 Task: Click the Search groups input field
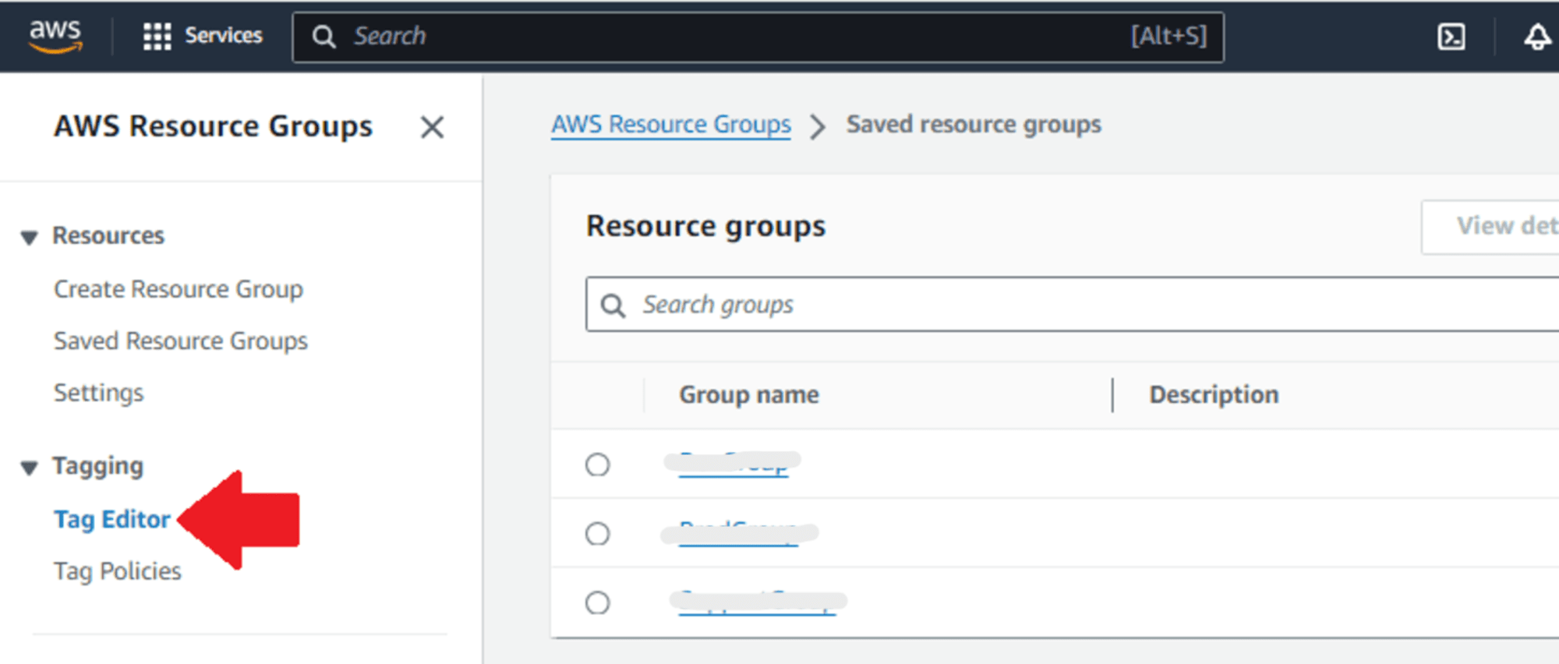click(1072, 304)
